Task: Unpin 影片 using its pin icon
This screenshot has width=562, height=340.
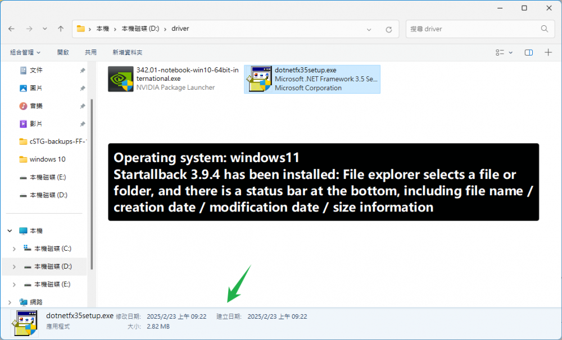Action: (83, 124)
